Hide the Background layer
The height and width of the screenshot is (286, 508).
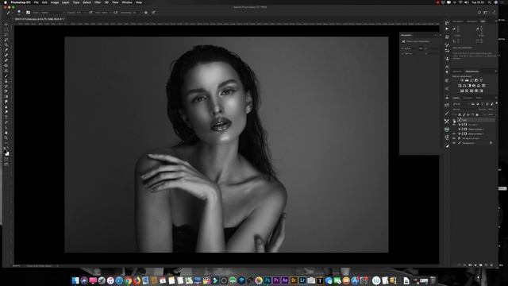[x=454, y=143]
